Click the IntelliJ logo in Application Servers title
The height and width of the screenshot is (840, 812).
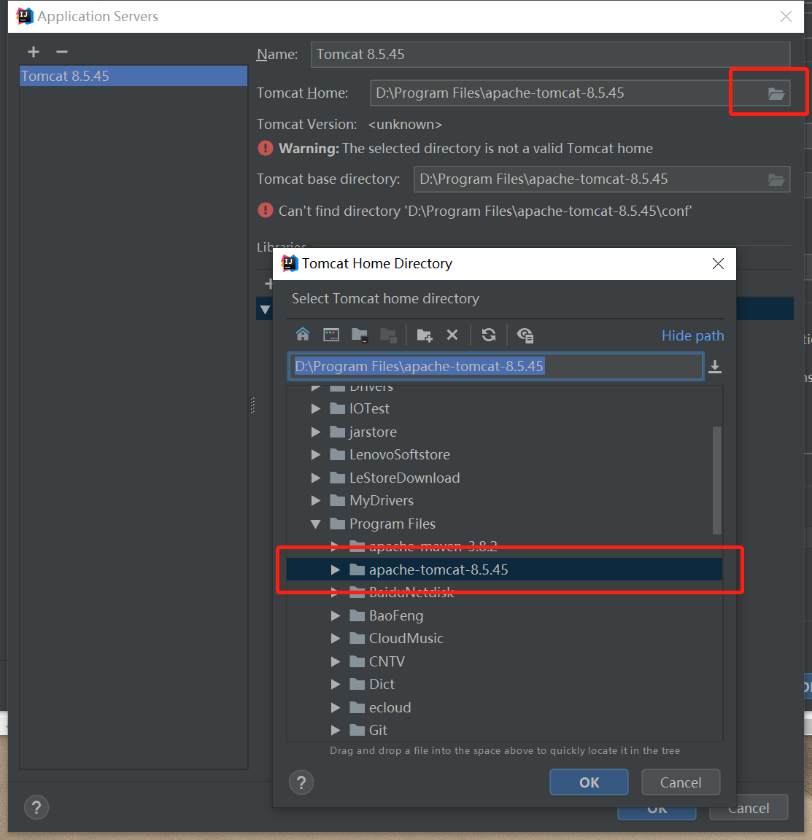click(x=25, y=16)
